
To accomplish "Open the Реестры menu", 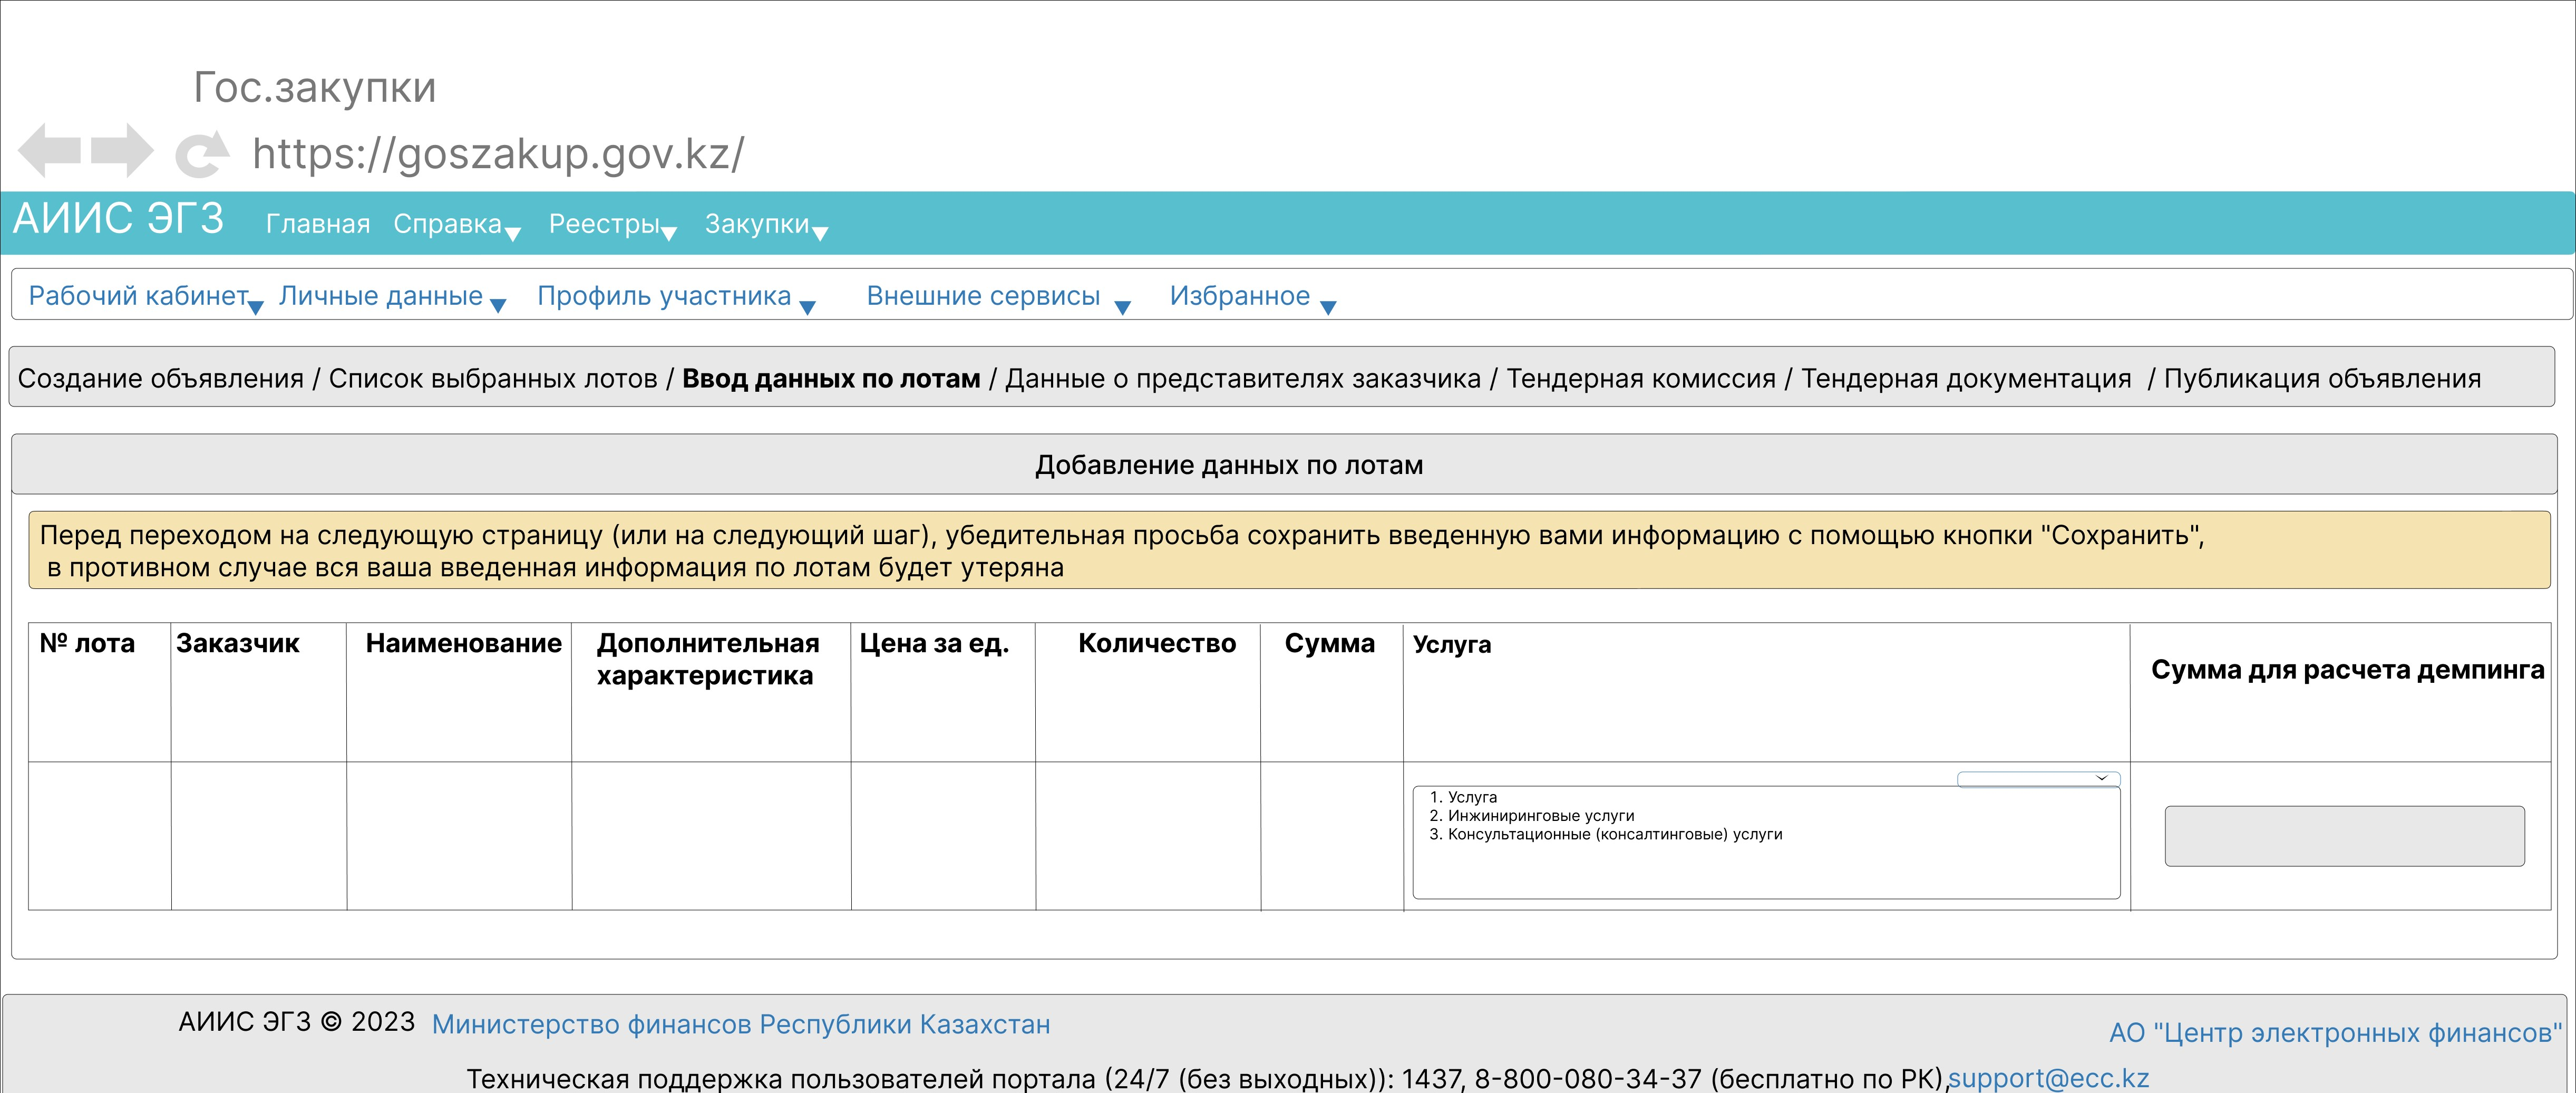I will click(x=604, y=224).
